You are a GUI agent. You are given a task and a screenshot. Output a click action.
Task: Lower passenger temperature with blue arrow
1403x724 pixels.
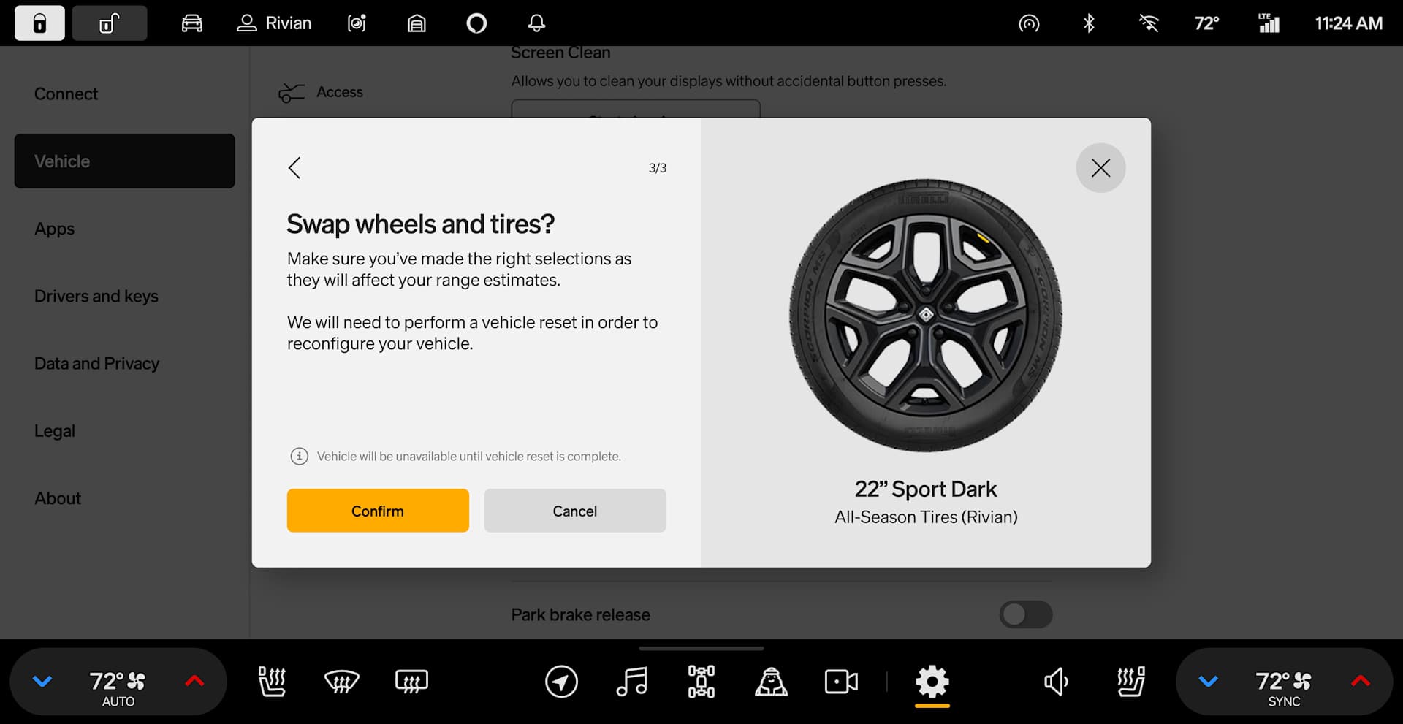click(1209, 682)
